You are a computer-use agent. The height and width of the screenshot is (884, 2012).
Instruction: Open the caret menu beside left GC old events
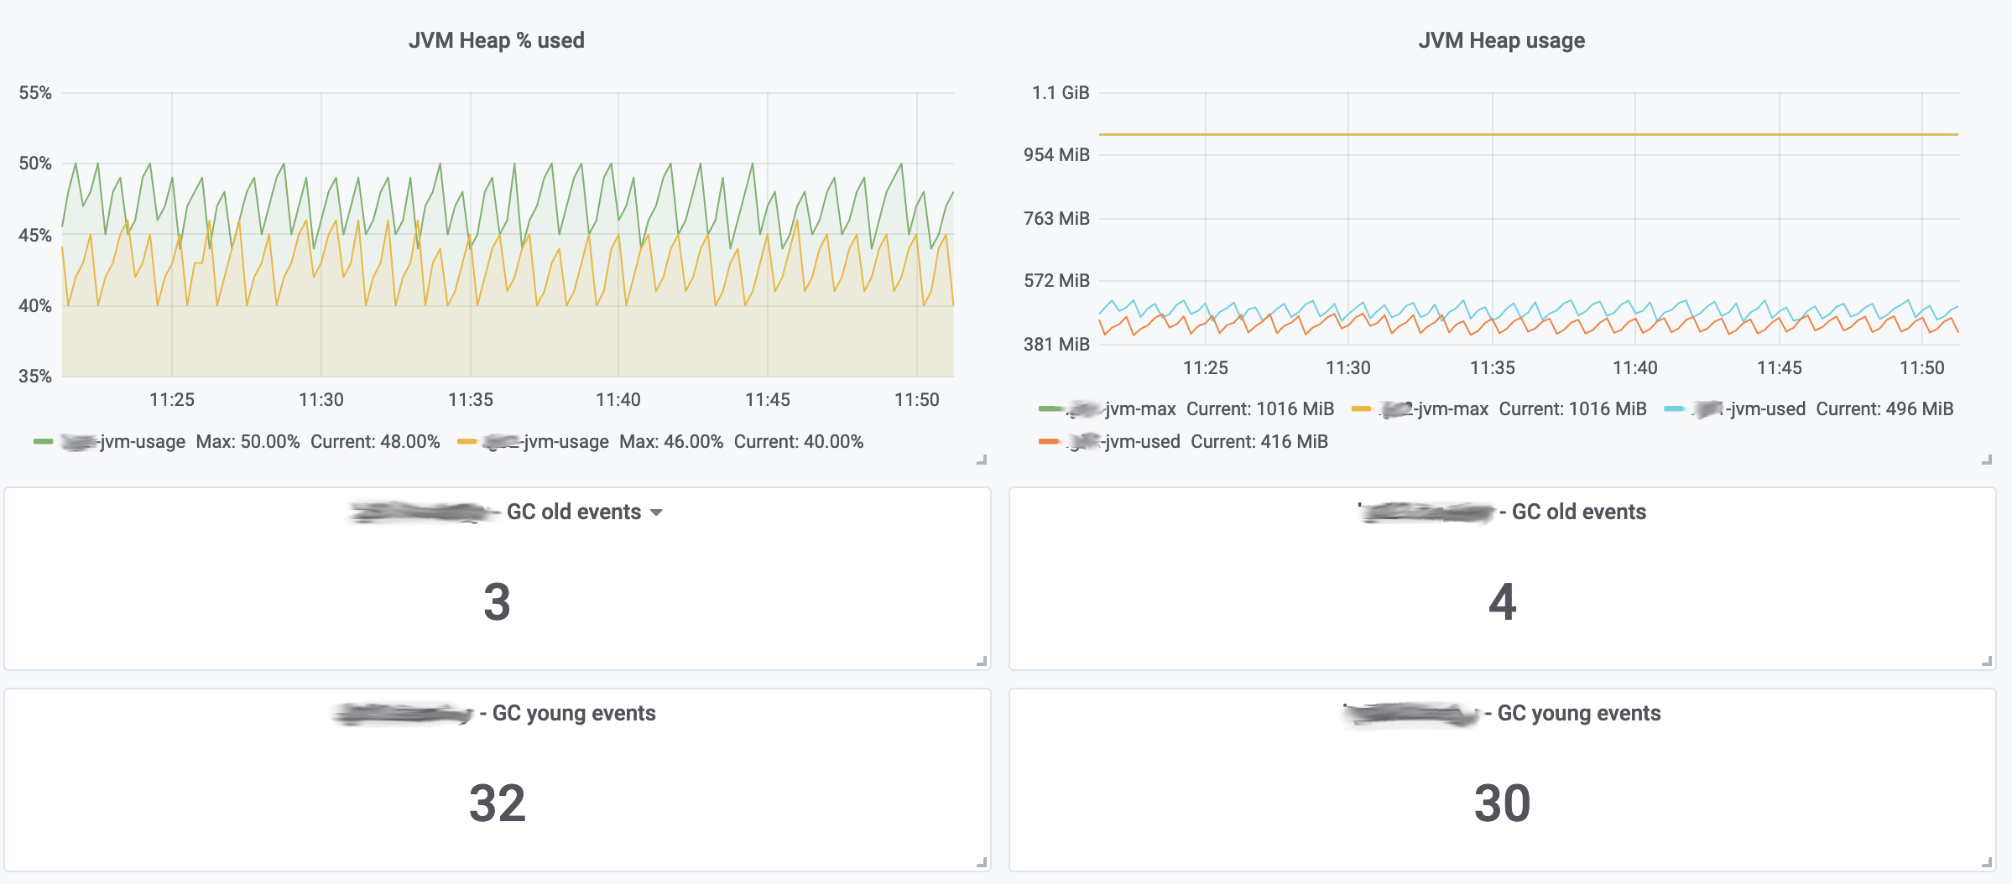[x=656, y=512]
